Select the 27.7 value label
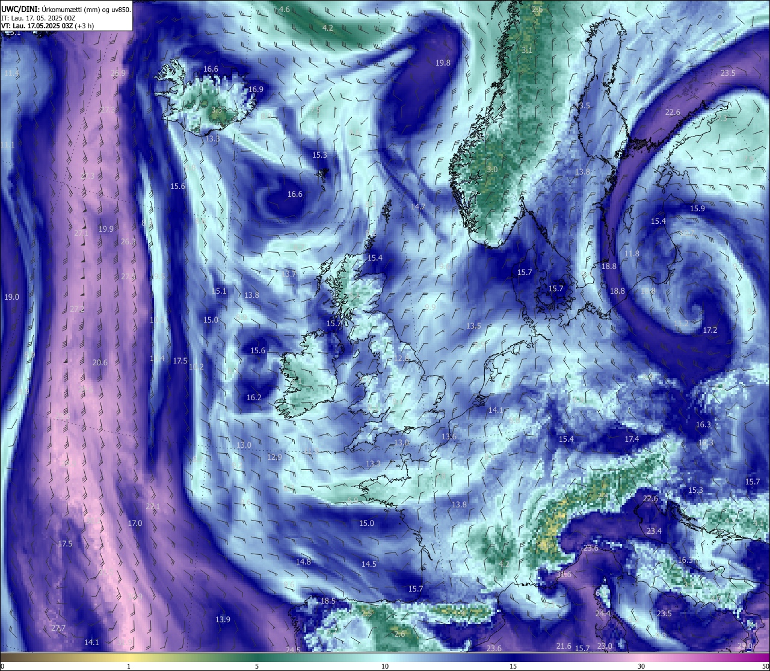The width and height of the screenshot is (770, 671). point(58,628)
